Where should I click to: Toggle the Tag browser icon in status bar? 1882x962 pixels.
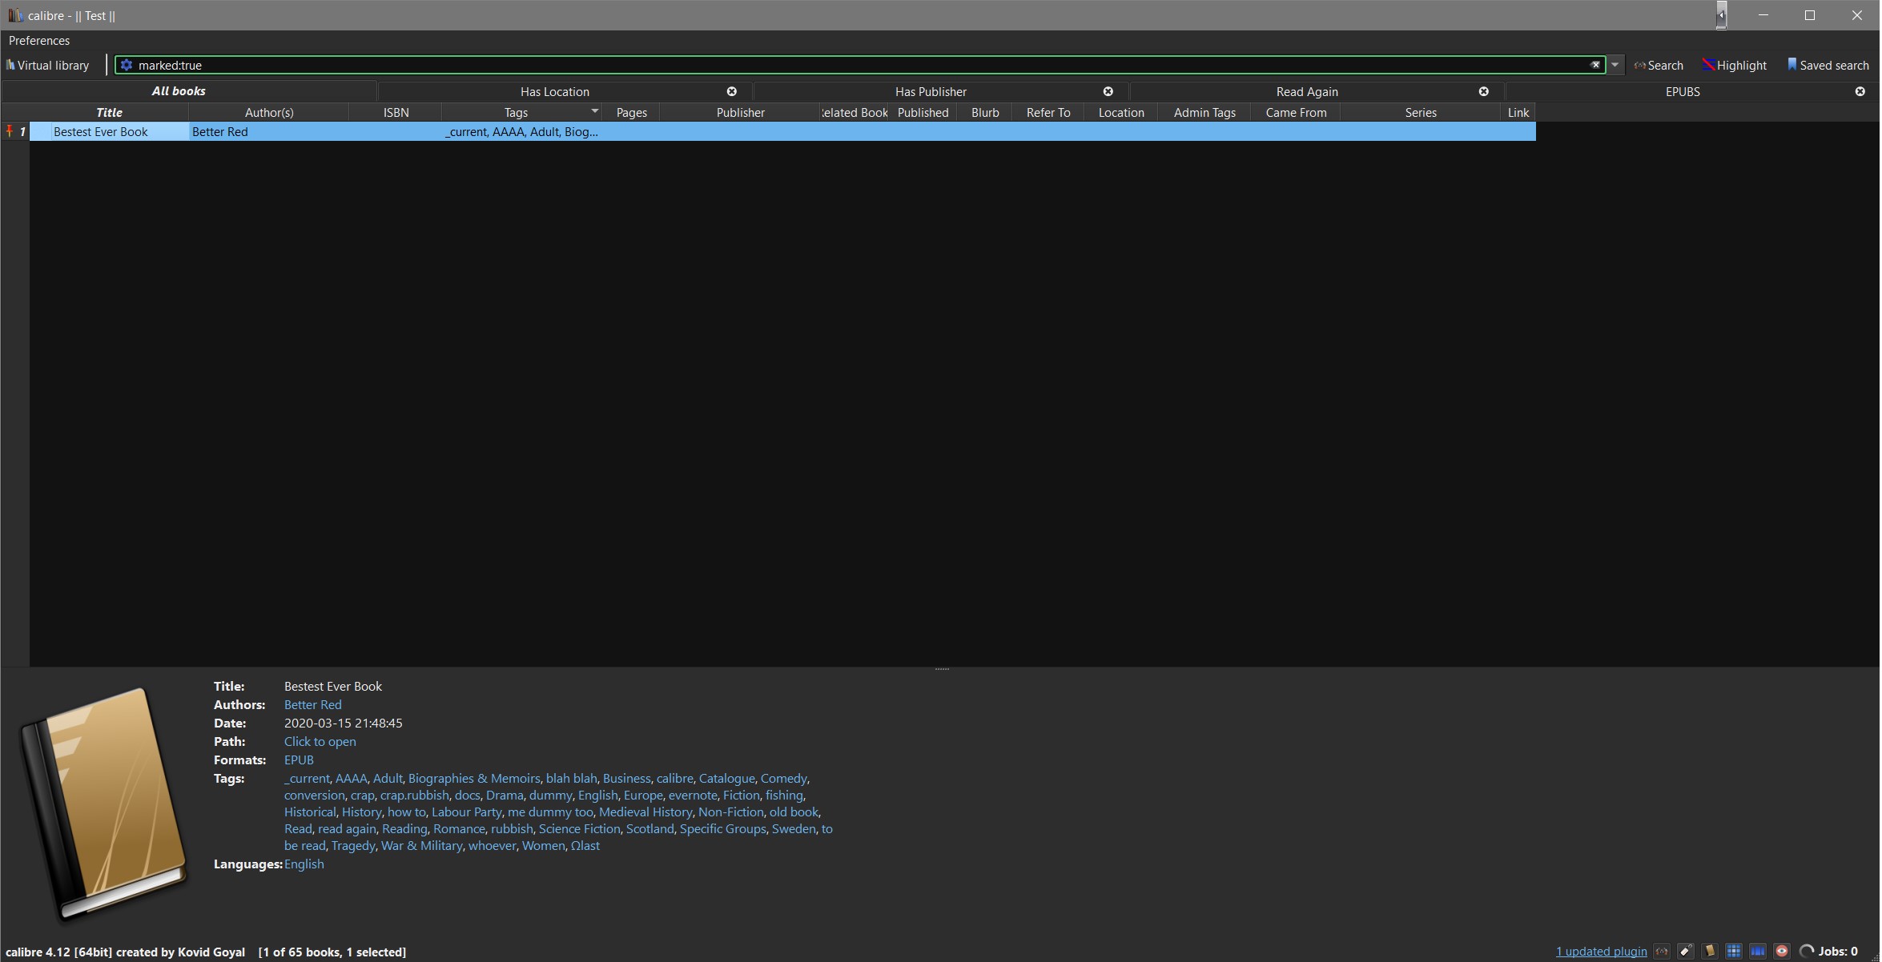click(1687, 952)
